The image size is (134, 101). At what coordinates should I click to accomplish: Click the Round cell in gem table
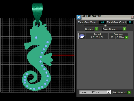97,34
